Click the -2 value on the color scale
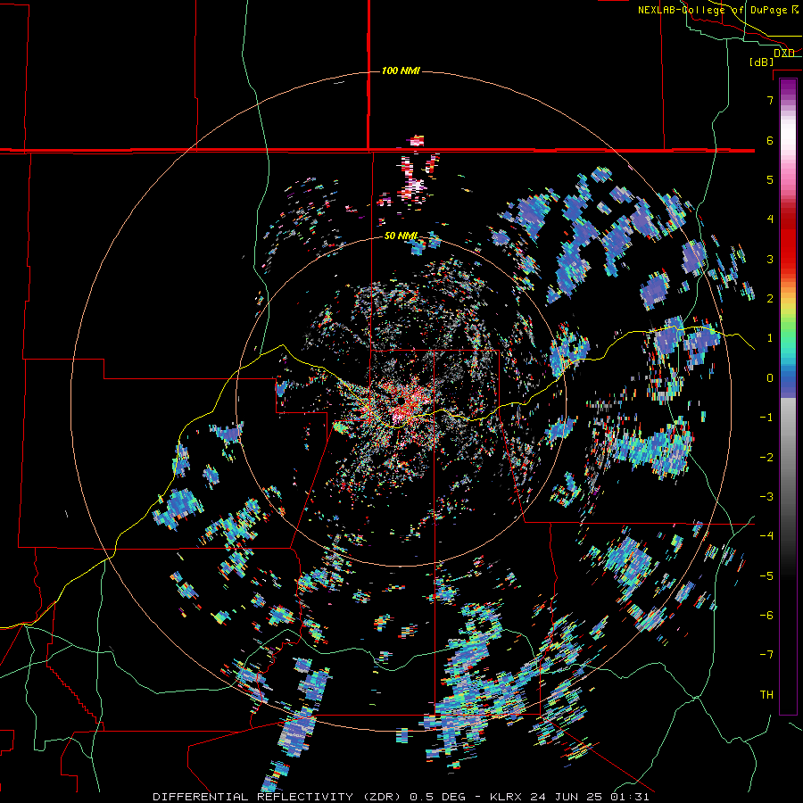Image resolution: width=803 pixels, height=803 pixels. point(766,457)
